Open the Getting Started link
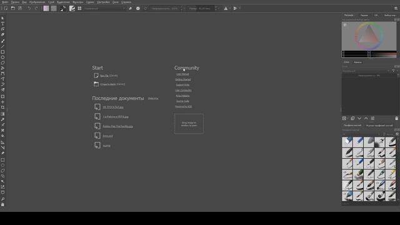Screen dimensions: 400x225 coord(183,79)
